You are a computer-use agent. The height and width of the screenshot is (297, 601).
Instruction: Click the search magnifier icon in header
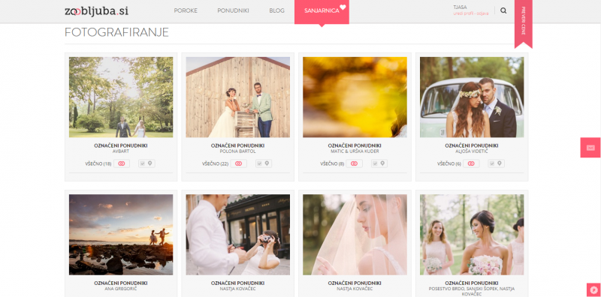[503, 10]
